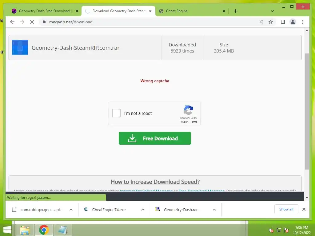This screenshot has height=236, width=315.
Task: Click the page vertical scrollbar thumb
Action: pyautogui.click(x=307, y=111)
